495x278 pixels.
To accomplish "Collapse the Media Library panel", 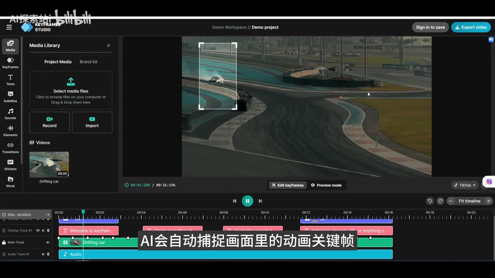I will pos(109,46).
